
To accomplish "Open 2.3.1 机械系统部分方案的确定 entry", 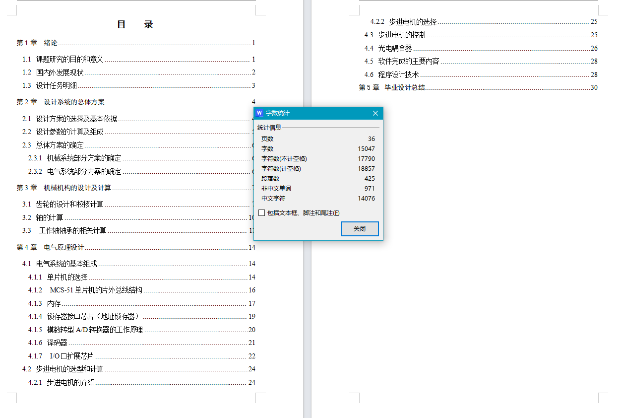I will click(x=141, y=158).
